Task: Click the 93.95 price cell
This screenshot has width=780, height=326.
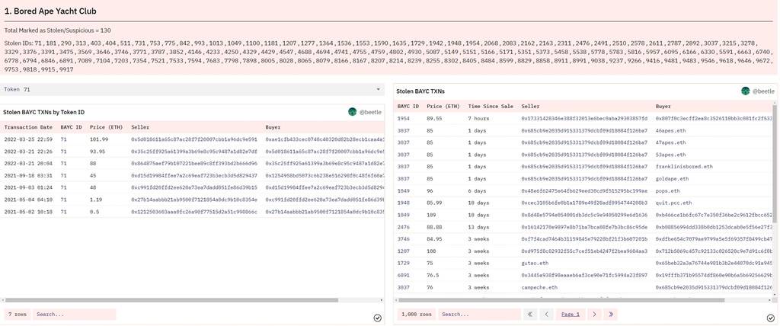Action: [x=97, y=152]
